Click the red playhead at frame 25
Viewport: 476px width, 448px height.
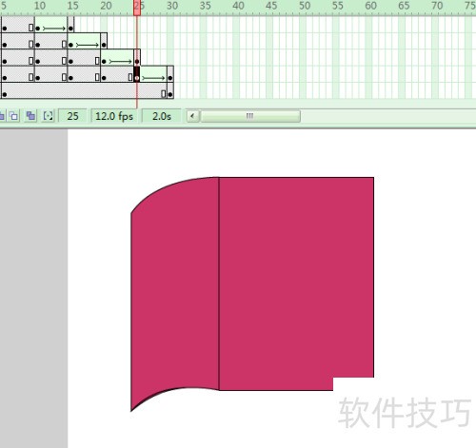(137, 8)
